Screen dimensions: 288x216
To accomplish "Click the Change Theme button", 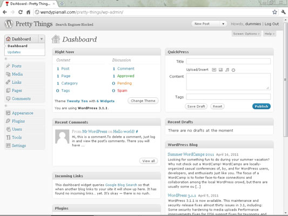I will tap(143, 101).
